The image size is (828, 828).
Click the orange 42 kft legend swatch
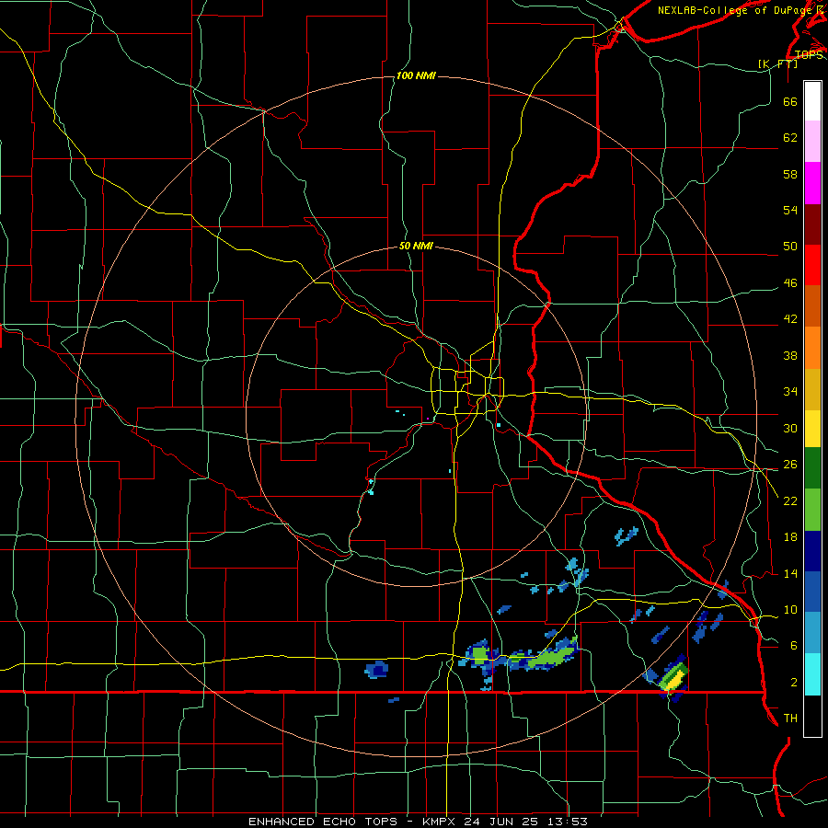tap(812, 347)
